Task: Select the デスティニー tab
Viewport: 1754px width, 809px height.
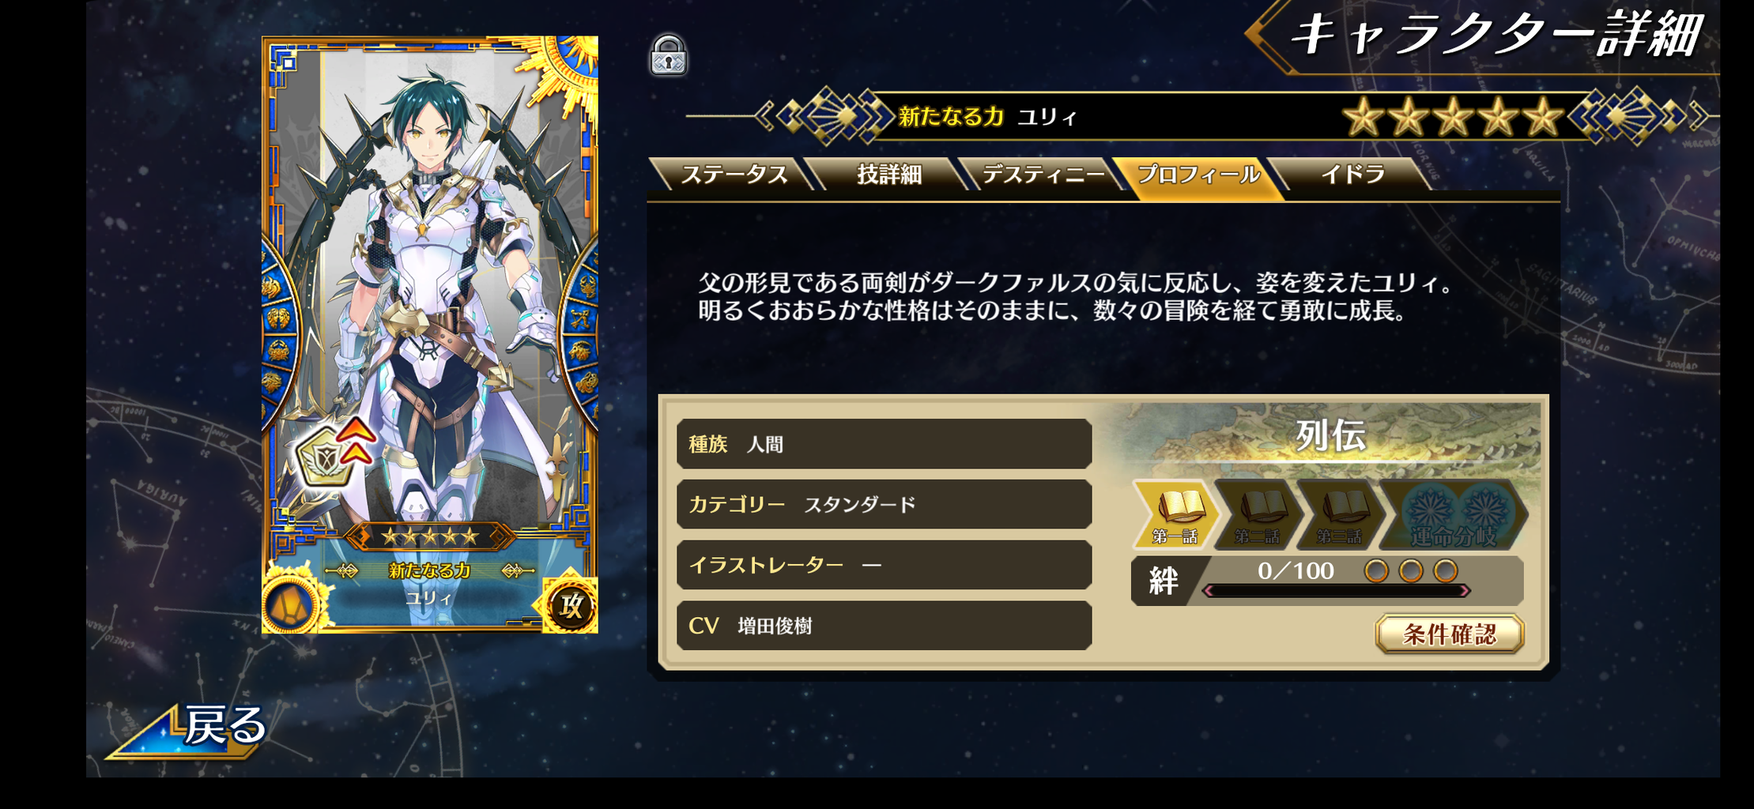Action: [1043, 175]
